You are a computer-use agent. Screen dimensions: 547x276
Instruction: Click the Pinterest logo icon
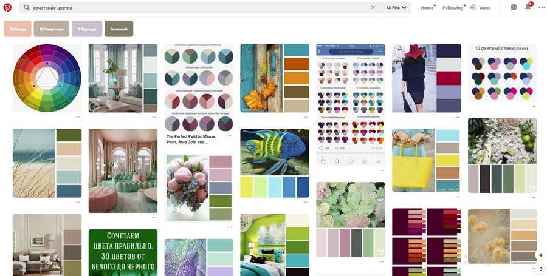click(x=7, y=7)
